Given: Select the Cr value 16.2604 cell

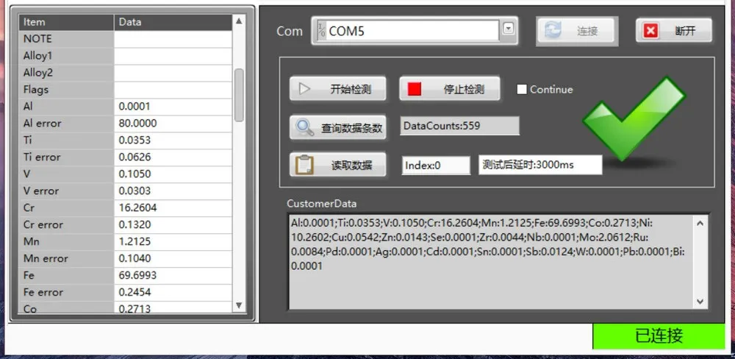Looking at the screenshot, I should click(x=173, y=208).
